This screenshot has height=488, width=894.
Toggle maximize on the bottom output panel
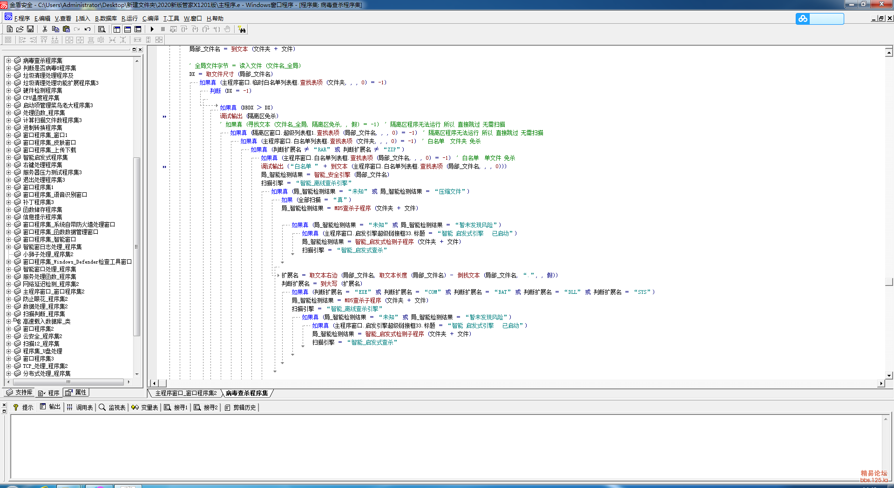click(4, 411)
